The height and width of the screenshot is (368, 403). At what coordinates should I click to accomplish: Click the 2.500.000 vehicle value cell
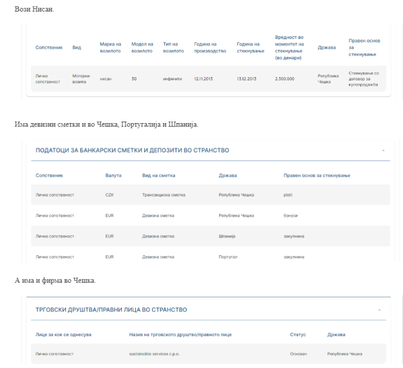pyautogui.click(x=284, y=79)
